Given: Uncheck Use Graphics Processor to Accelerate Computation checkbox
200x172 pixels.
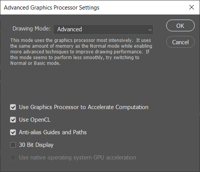Looking at the screenshot, I should (x=13, y=107).
